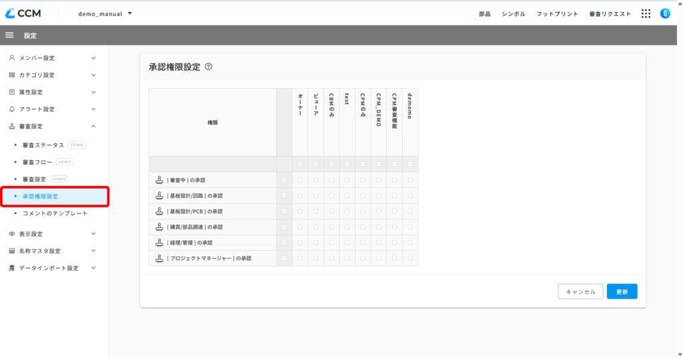Click the メンバー設定 person icon
The width and height of the screenshot is (683, 358).
point(12,58)
